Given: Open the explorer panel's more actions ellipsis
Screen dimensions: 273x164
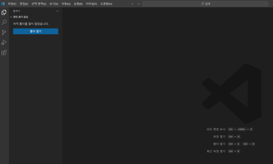Looking at the screenshot, I should click(58, 11).
